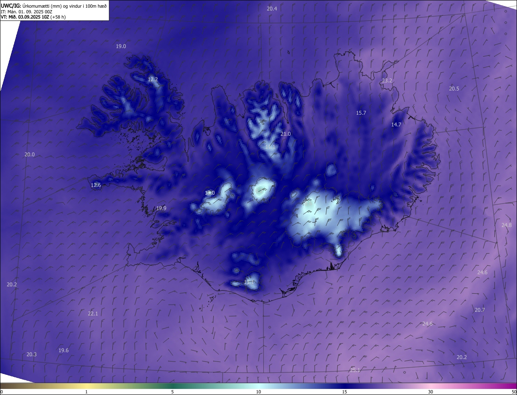Click the 15.7 value on the map

(361, 113)
